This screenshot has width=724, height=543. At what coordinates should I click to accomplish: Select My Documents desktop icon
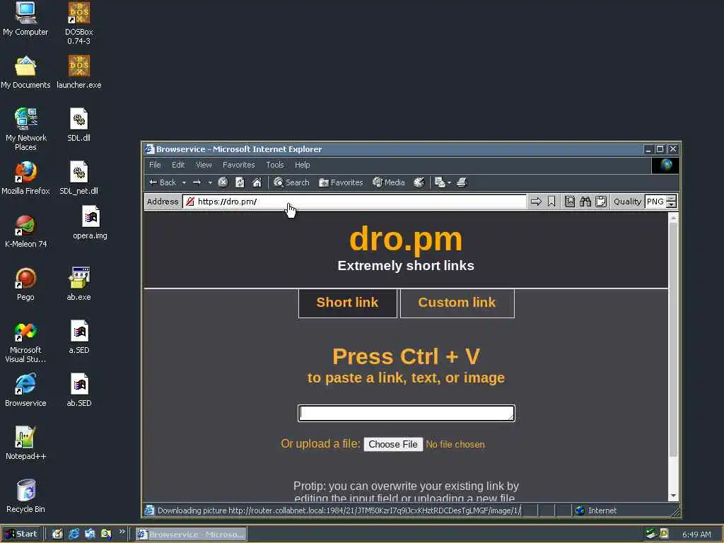(x=25, y=73)
